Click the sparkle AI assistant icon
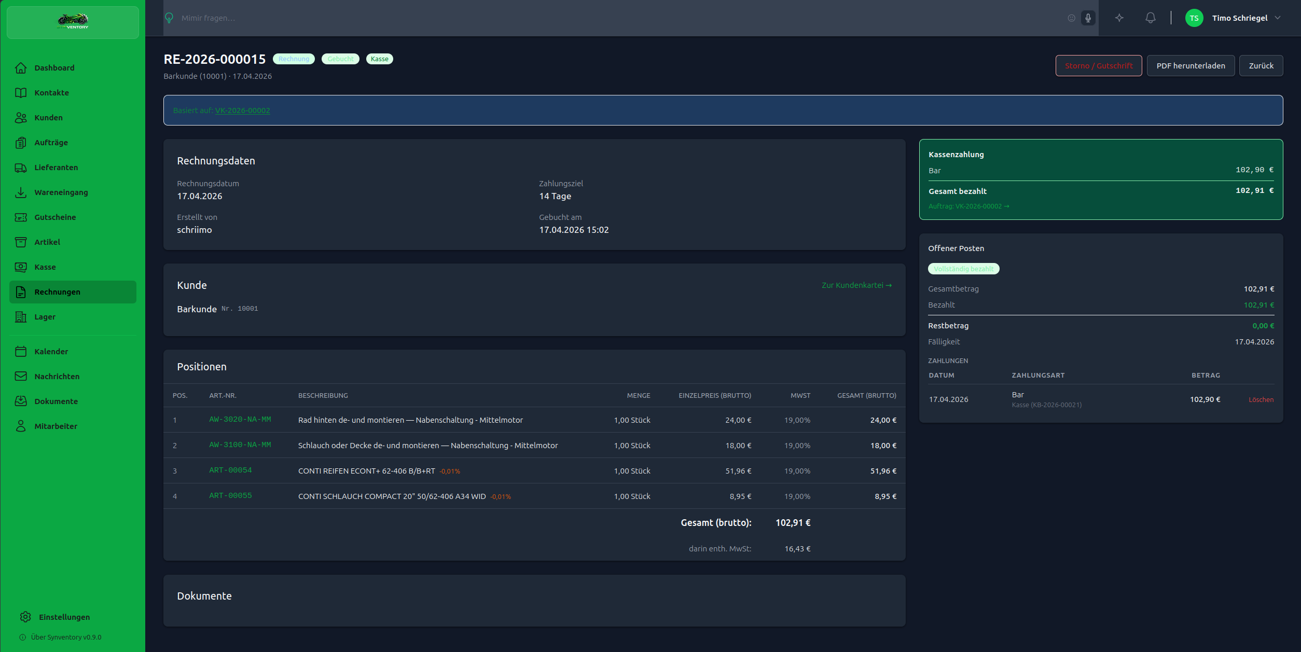This screenshot has height=652, width=1301. click(1119, 18)
